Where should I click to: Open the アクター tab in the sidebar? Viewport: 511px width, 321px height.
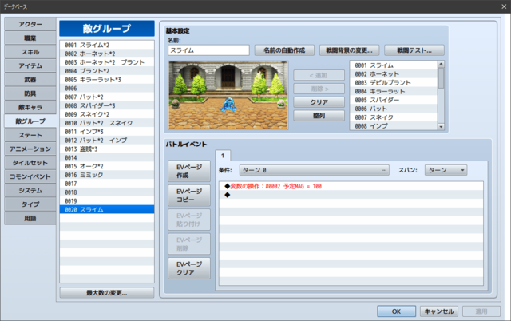tap(30, 24)
